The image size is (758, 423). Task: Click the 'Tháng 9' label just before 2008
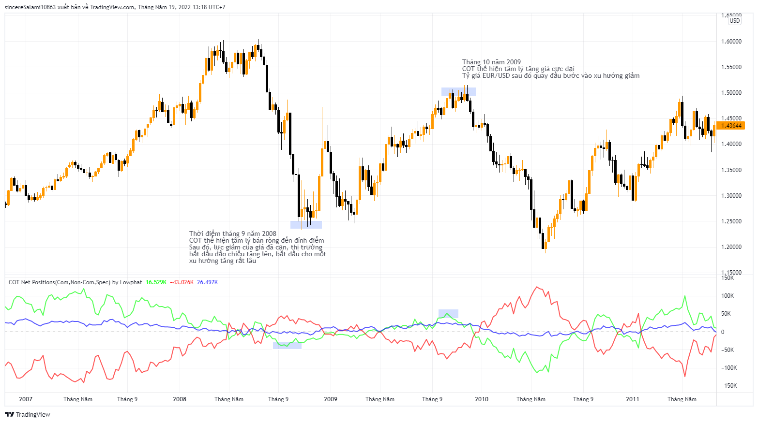[127, 399]
